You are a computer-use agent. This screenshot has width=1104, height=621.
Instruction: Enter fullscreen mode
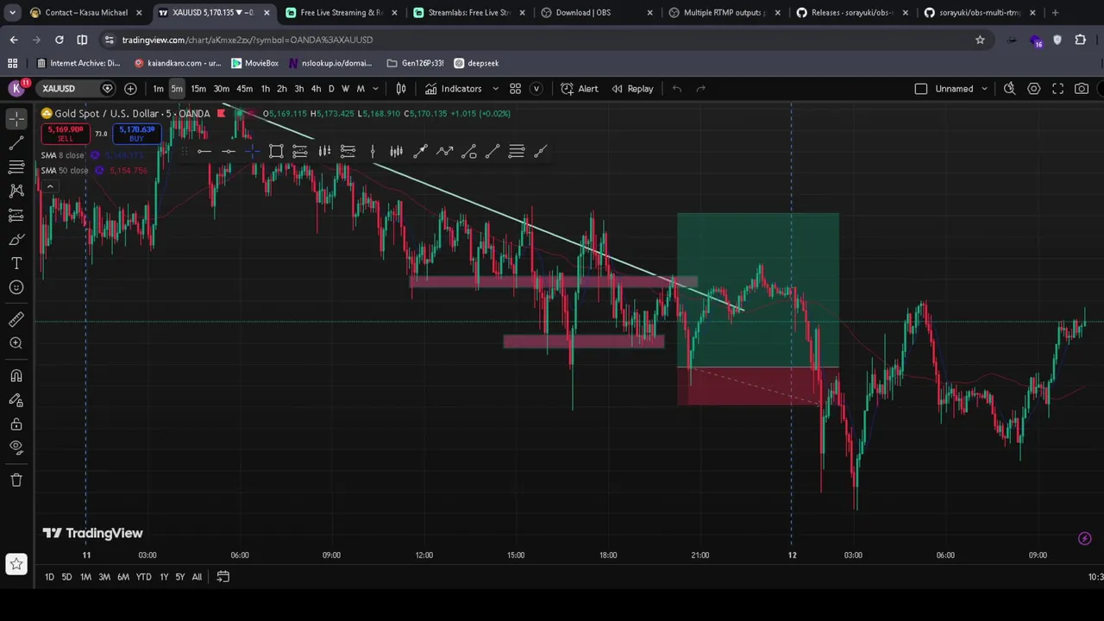(x=1057, y=89)
